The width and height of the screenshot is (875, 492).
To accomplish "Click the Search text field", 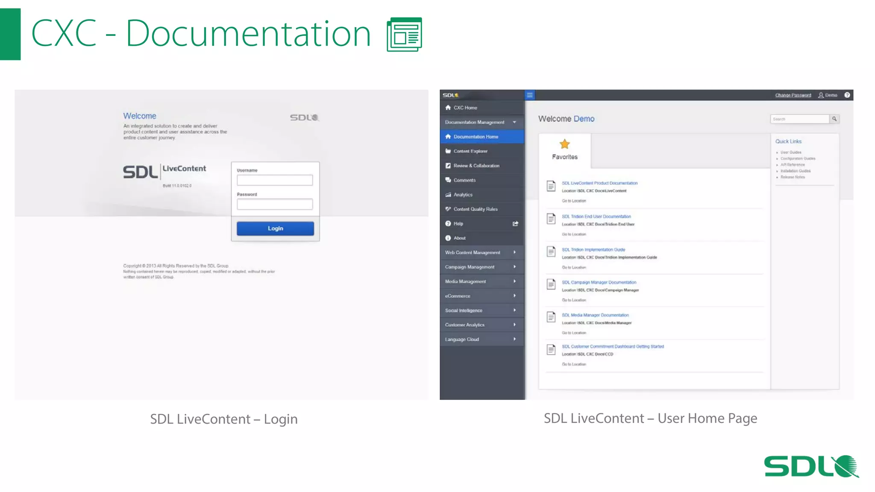I will (x=800, y=119).
